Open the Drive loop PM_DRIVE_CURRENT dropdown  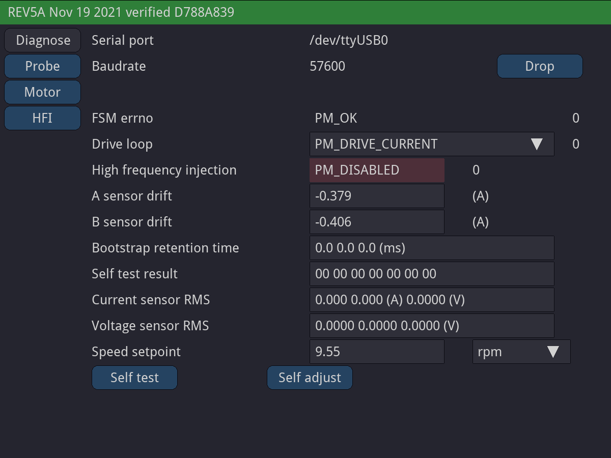point(431,144)
